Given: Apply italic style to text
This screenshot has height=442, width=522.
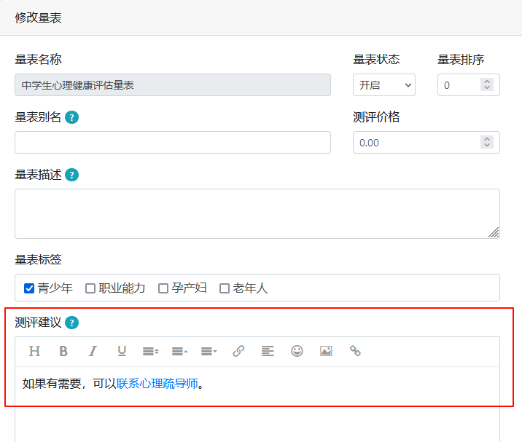Looking at the screenshot, I should click(x=93, y=351).
